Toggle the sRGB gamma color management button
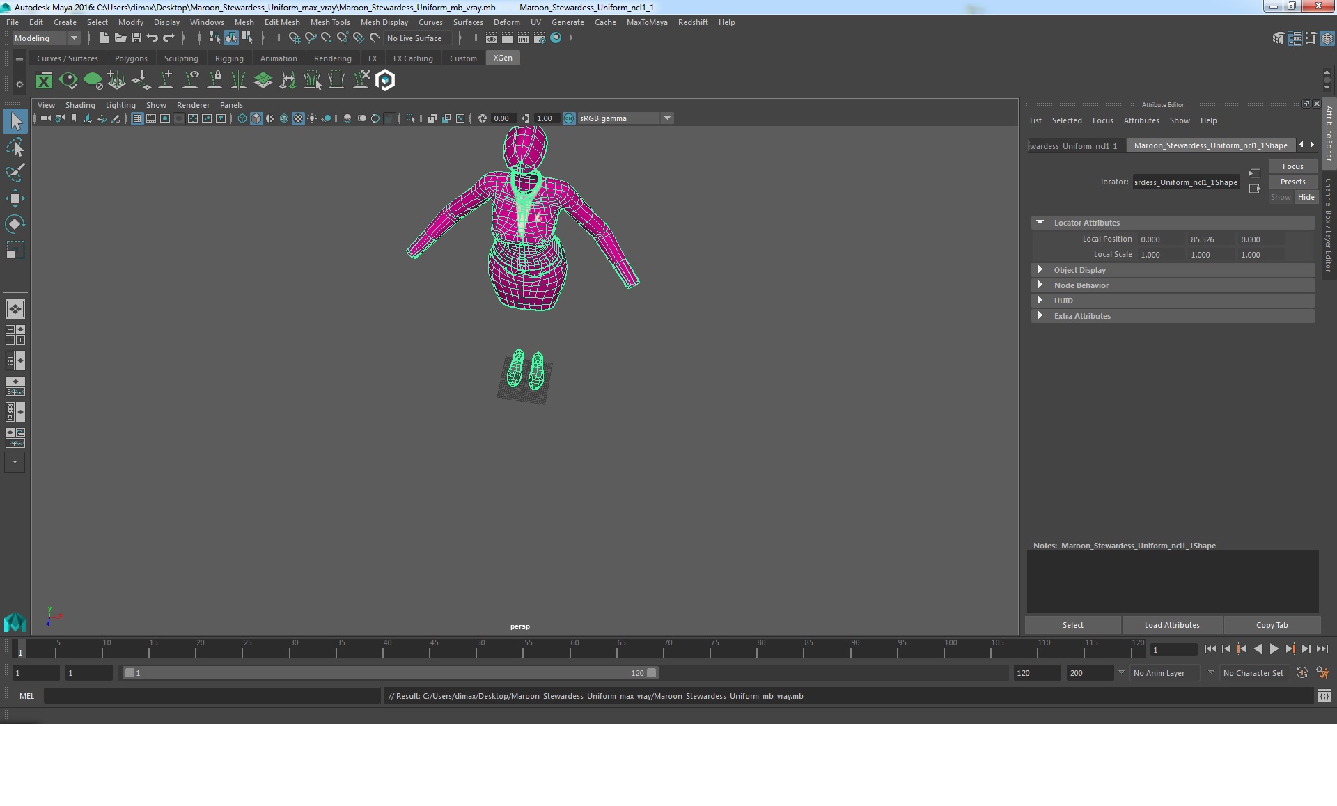Screen dimensions: 1337x806 (x=569, y=118)
